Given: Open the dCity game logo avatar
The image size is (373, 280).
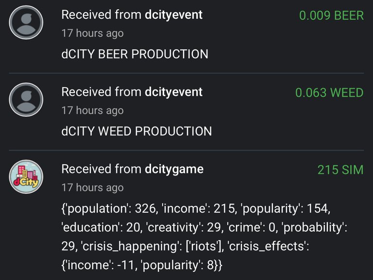Looking at the screenshot, I should [26, 177].
